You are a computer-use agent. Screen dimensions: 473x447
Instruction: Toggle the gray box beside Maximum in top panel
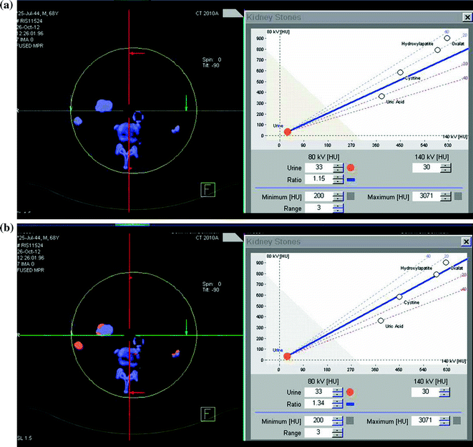click(x=456, y=196)
